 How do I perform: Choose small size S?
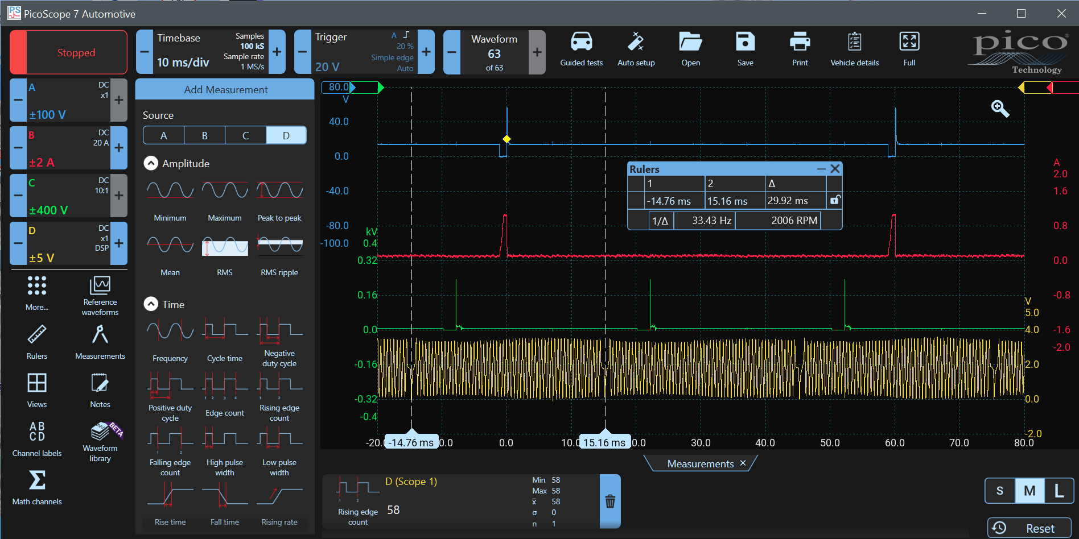[1000, 491]
